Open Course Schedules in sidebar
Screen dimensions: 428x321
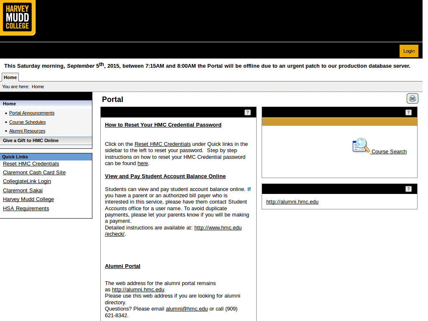(27, 122)
